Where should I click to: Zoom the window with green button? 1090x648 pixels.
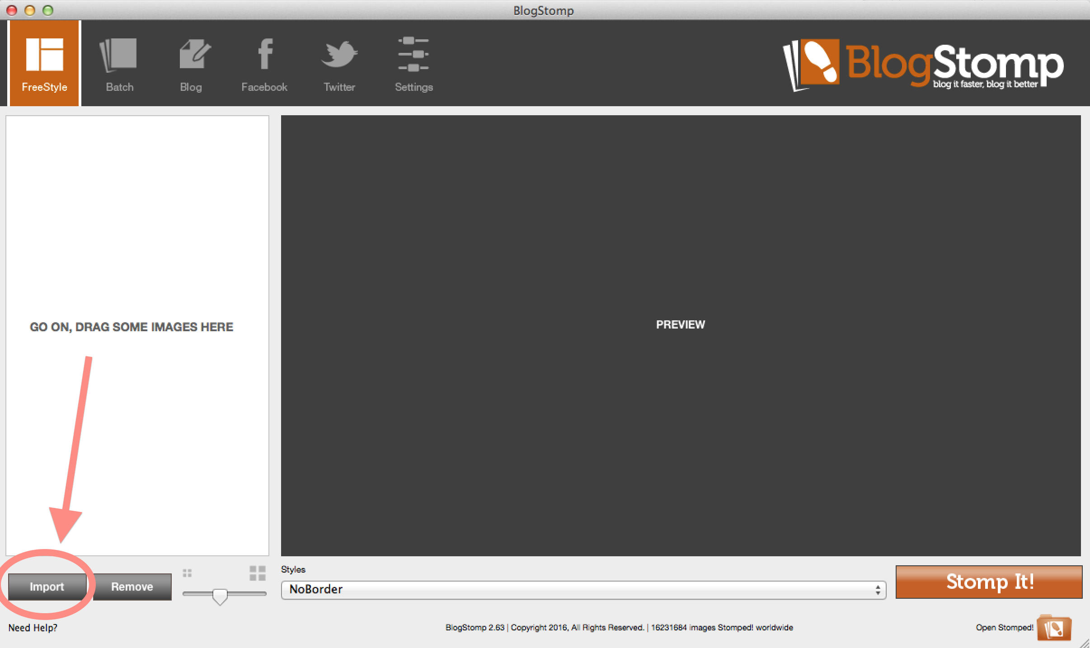point(48,10)
